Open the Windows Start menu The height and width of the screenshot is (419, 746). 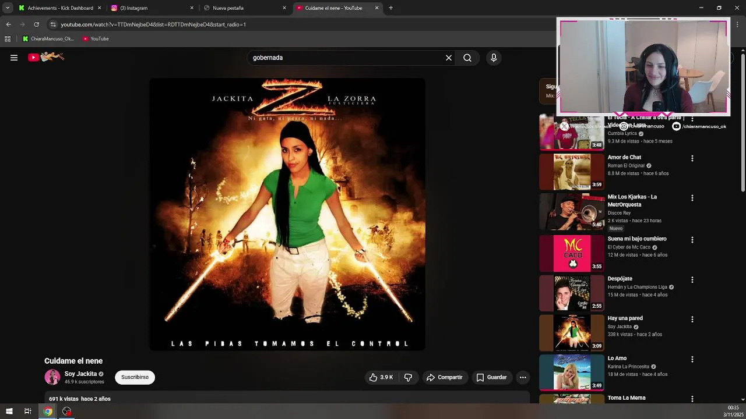9,411
